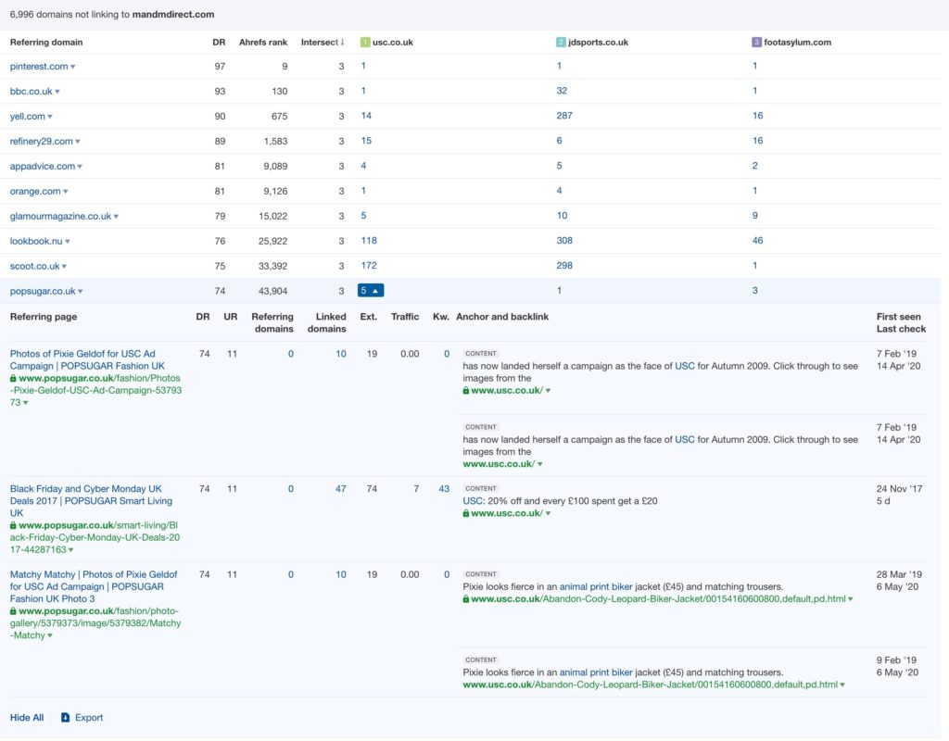Click lock icon of Abandon-Cody-Leopard backlink dated 28 Mar '19

point(466,599)
